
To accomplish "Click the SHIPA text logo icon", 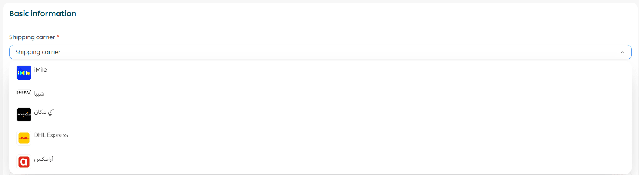I will tap(24, 92).
